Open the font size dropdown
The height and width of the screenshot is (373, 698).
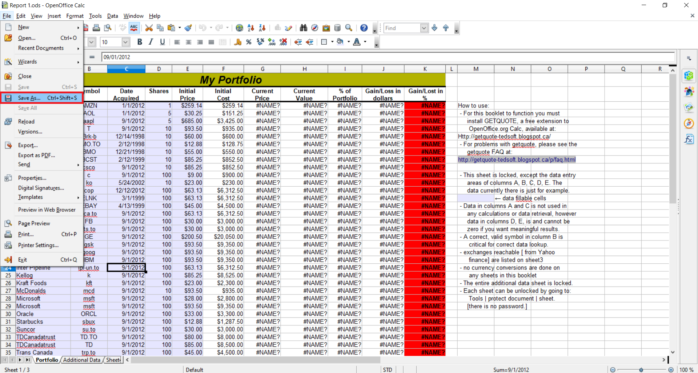[x=125, y=42]
